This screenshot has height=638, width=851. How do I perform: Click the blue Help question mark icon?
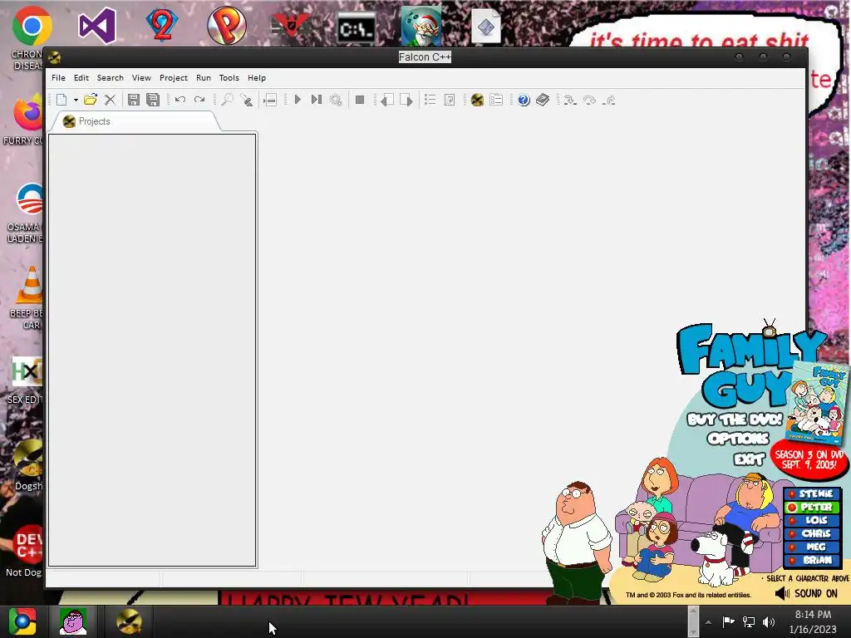pos(524,100)
